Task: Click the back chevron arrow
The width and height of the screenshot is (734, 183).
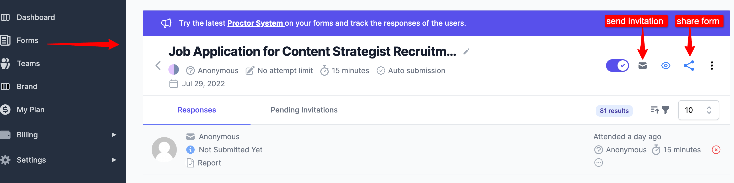Action: pos(158,66)
